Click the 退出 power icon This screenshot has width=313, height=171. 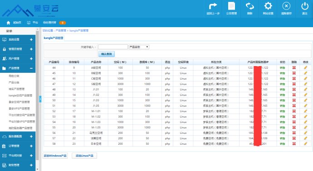[305, 6]
